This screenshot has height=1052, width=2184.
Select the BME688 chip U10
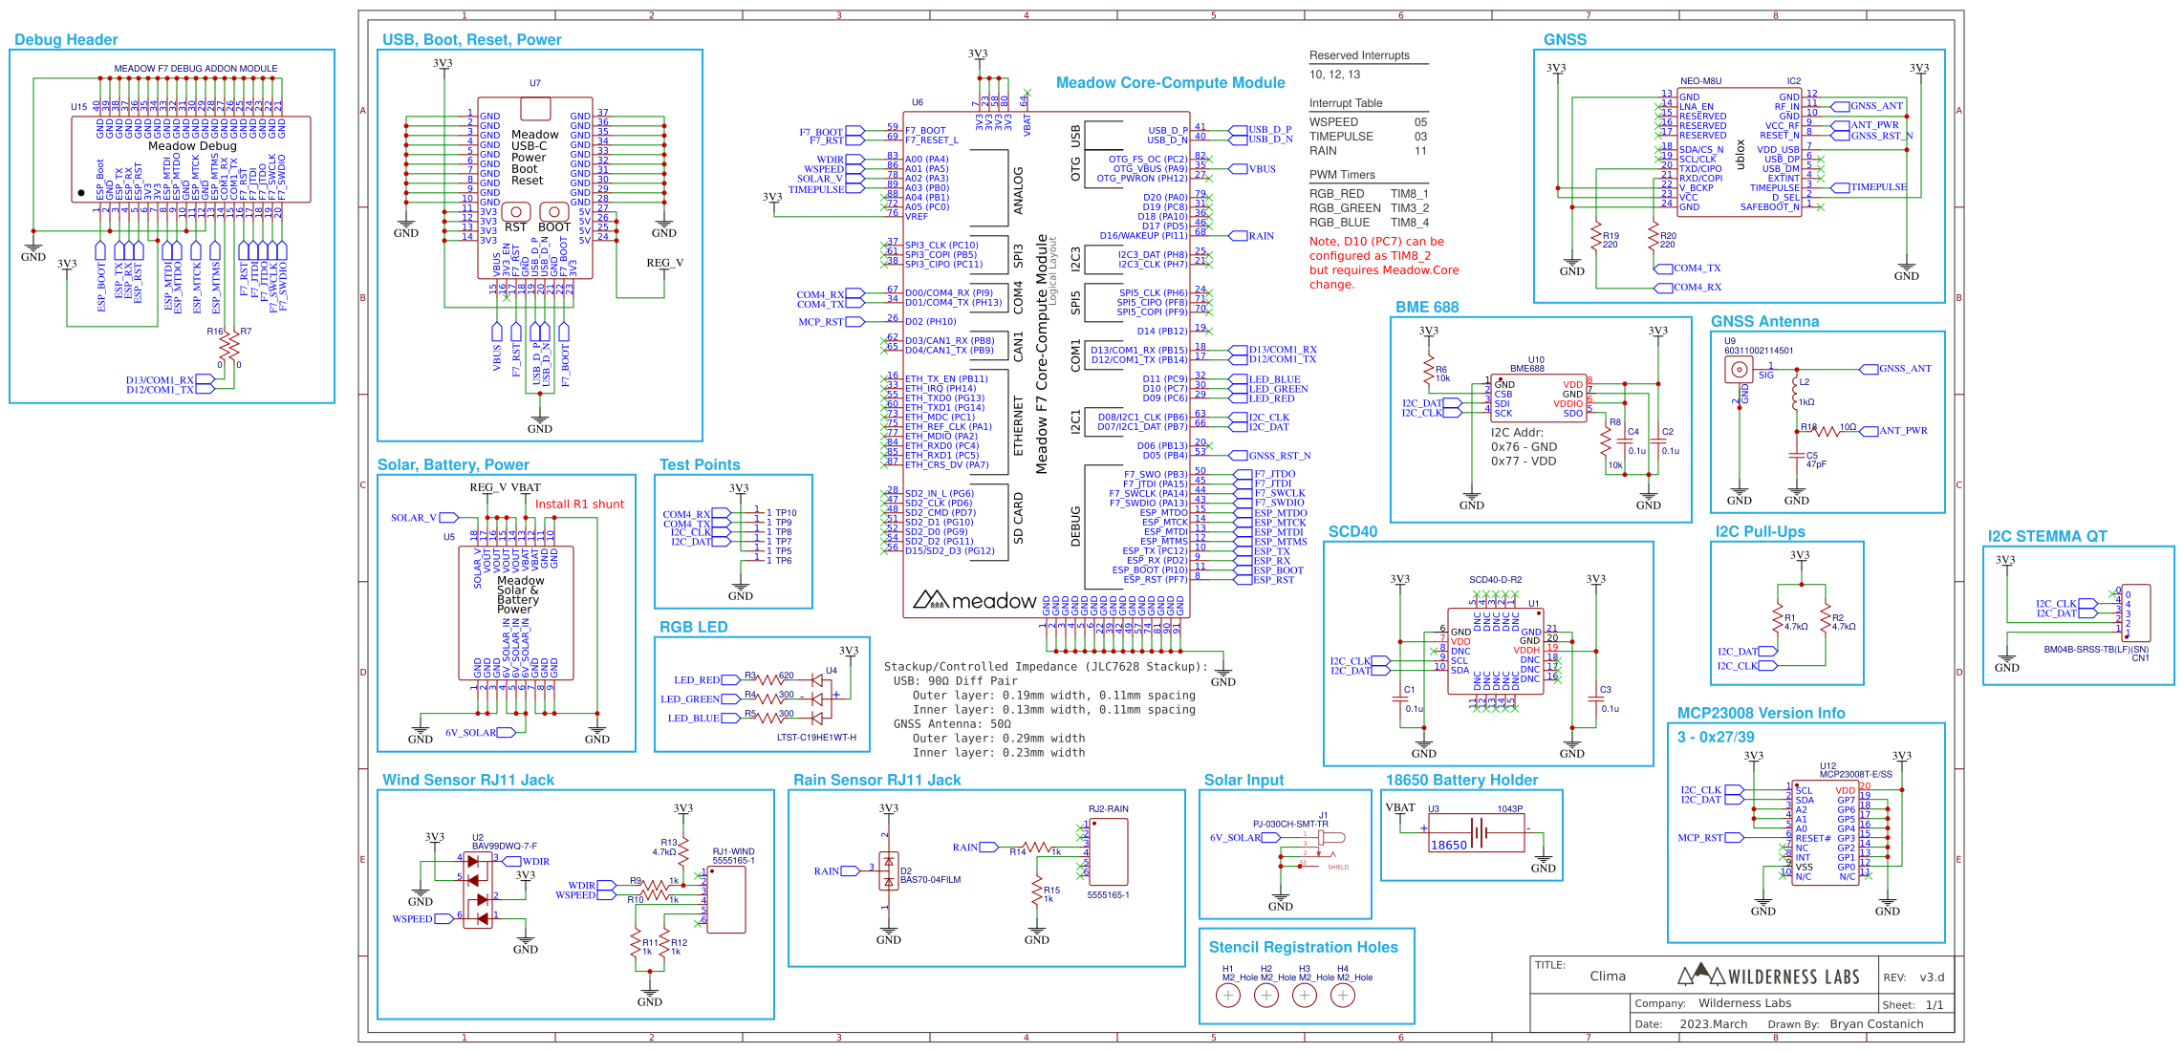1538,397
